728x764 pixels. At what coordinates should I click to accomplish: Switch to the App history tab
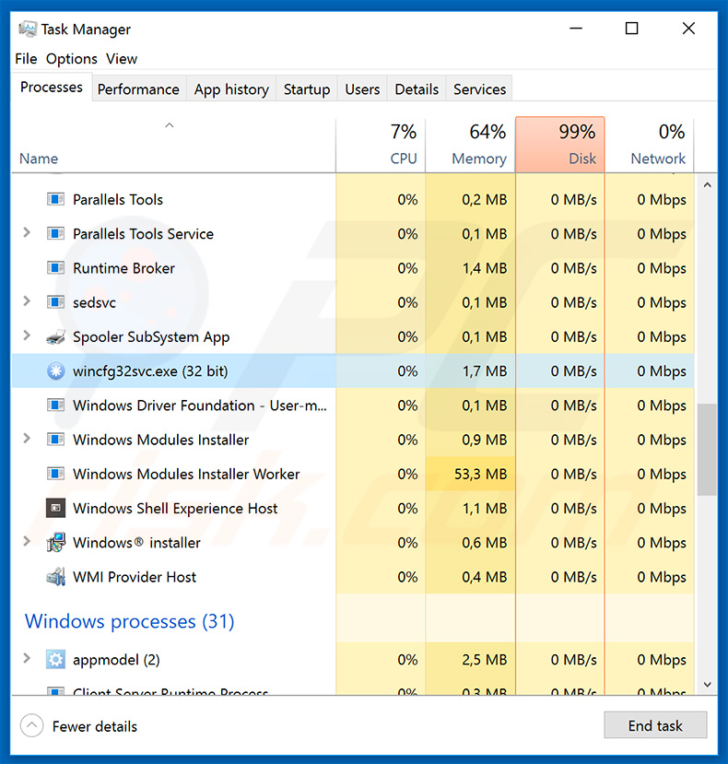point(231,89)
